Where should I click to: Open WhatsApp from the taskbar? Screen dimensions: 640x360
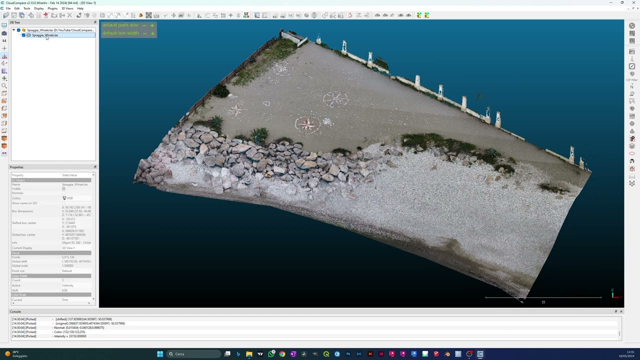coord(271,354)
